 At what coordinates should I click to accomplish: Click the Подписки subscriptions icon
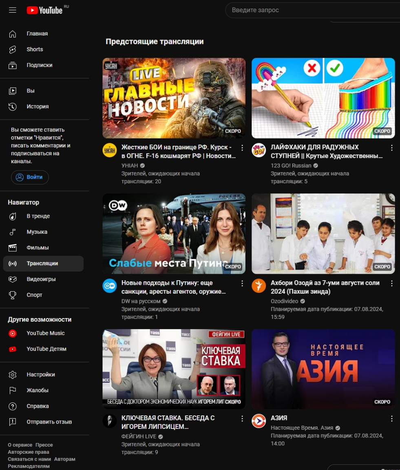tap(13, 65)
